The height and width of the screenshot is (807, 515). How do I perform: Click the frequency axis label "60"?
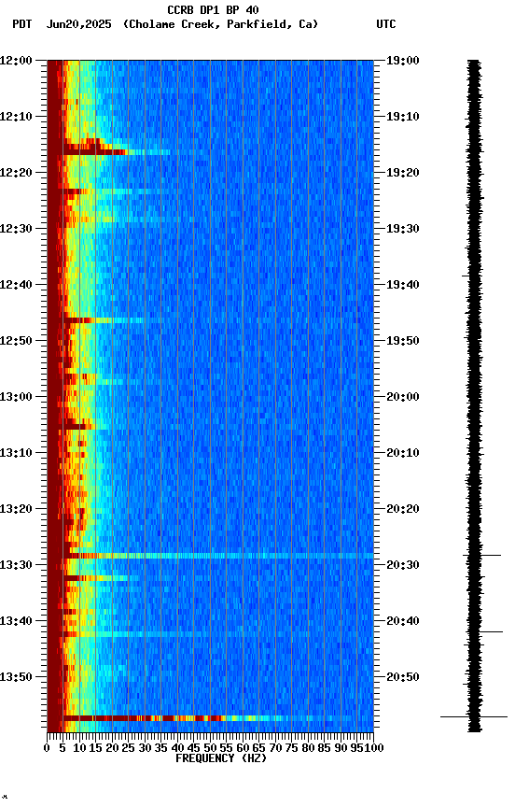coord(243,748)
